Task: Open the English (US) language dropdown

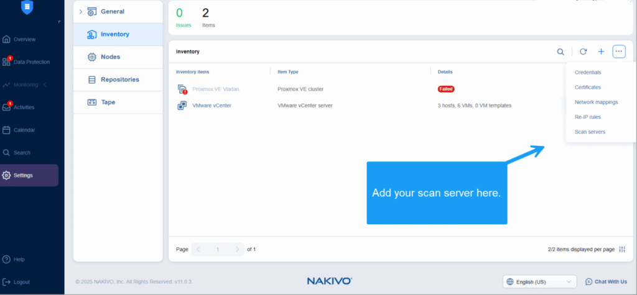Action: click(539, 281)
